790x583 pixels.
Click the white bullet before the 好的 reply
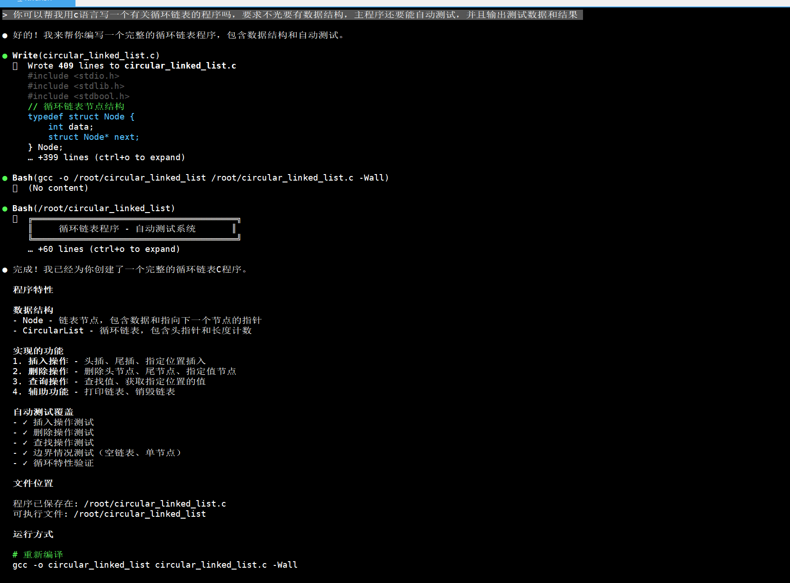(5, 36)
